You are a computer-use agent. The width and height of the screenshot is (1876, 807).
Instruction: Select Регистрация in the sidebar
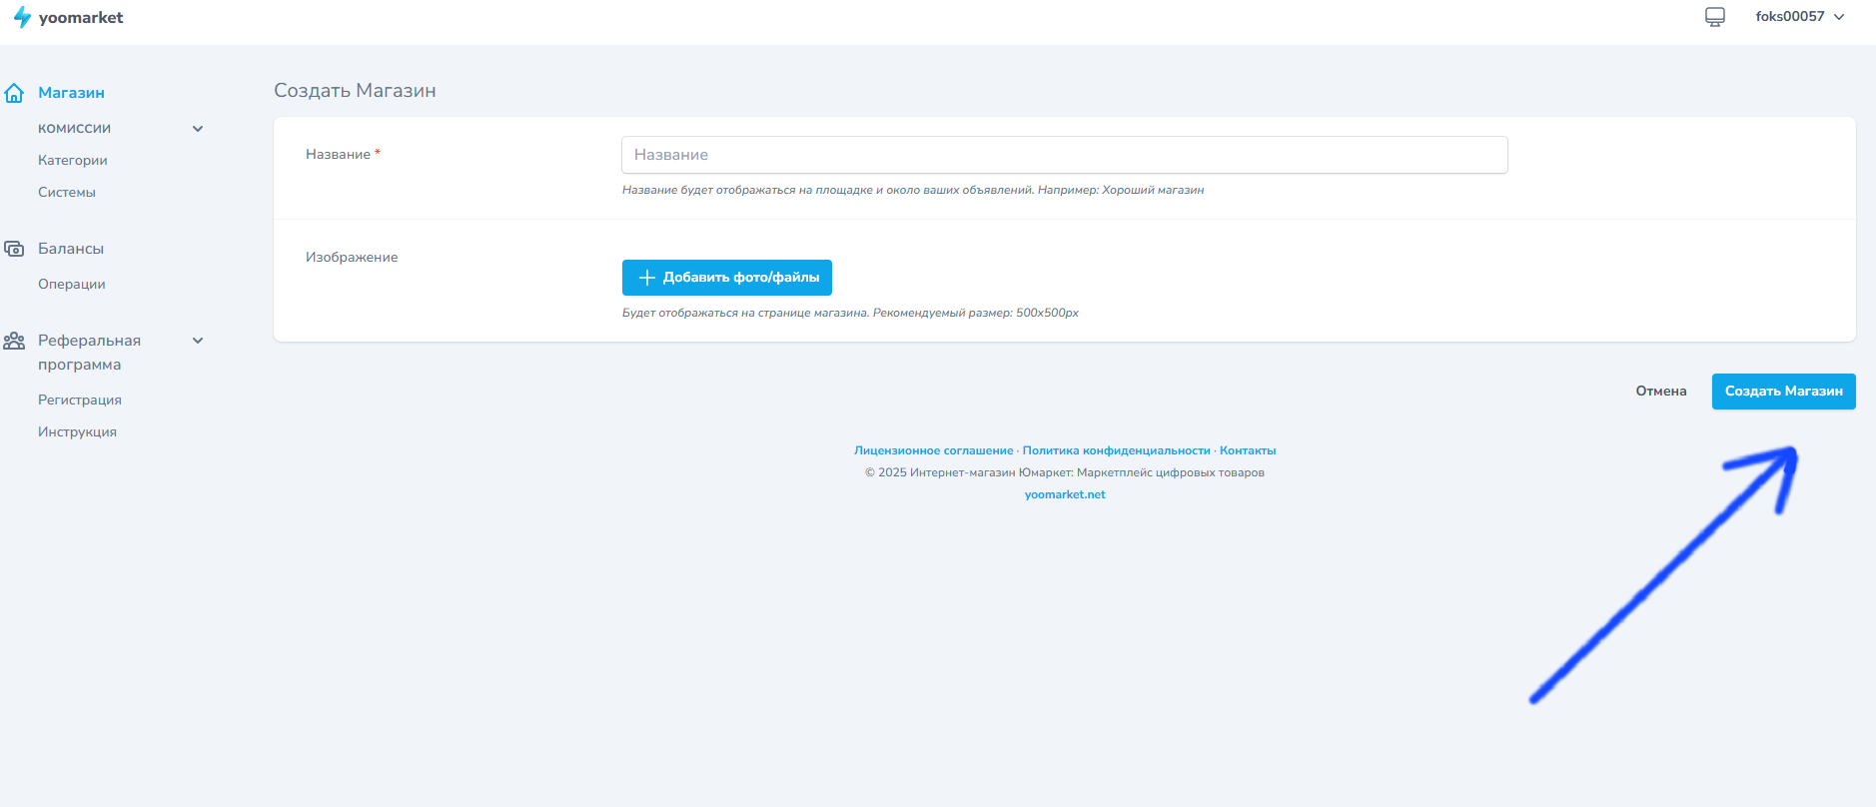(80, 401)
